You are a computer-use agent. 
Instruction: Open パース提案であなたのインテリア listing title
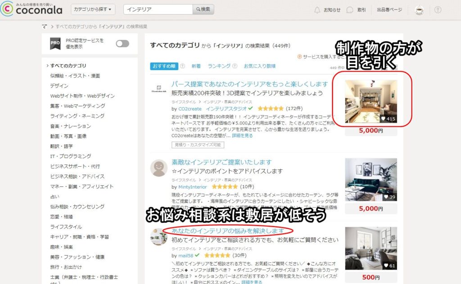pyautogui.click(x=249, y=84)
